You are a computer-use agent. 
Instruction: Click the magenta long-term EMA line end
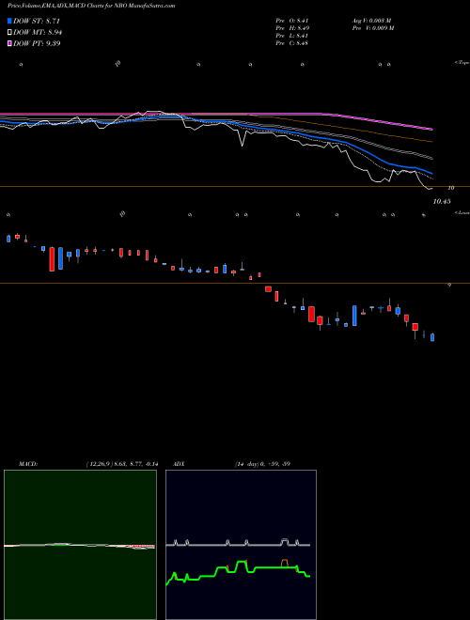click(431, 129)
